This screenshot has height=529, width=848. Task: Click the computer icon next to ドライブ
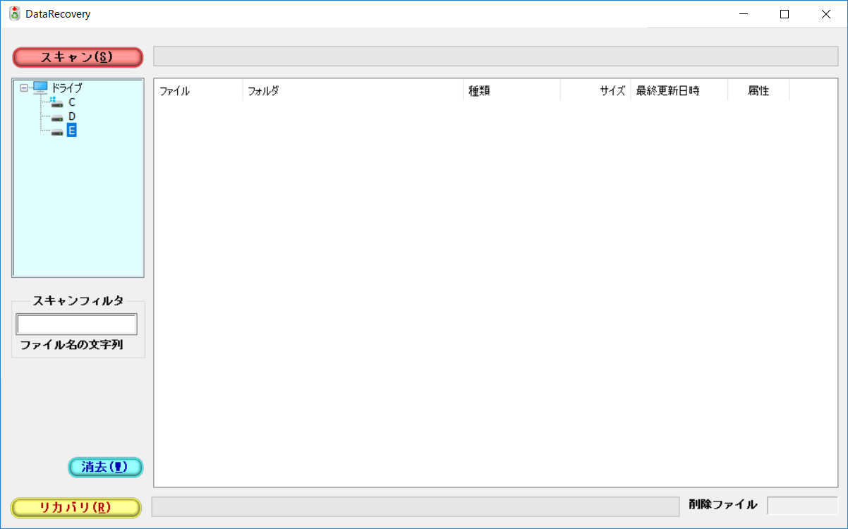[x=40, y=87]
